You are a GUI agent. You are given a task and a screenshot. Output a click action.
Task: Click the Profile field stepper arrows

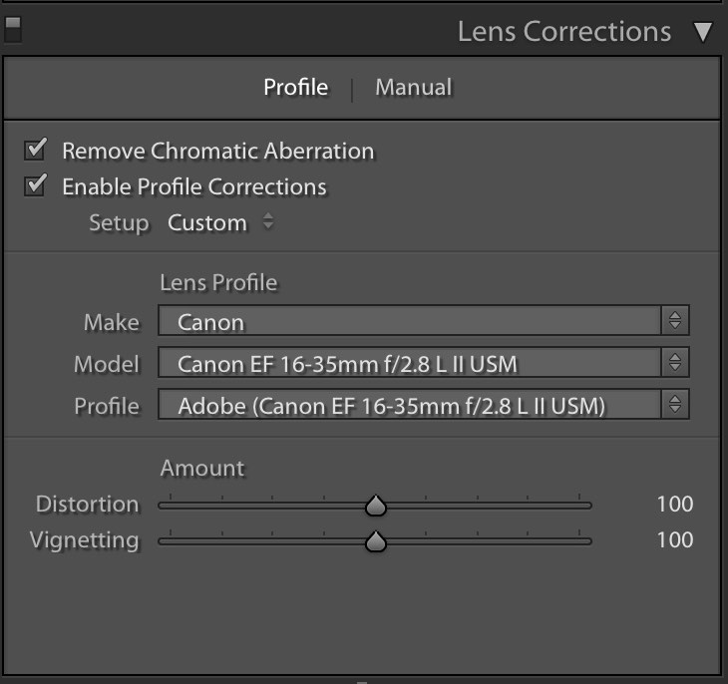(675, 405)
